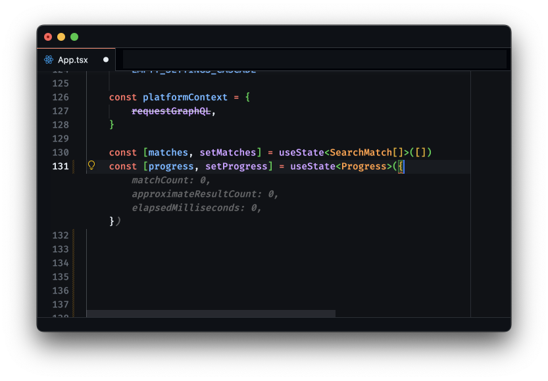
Task: Click line number 126 in gutter
Action: pyautogui.click(x=61, y=97)
